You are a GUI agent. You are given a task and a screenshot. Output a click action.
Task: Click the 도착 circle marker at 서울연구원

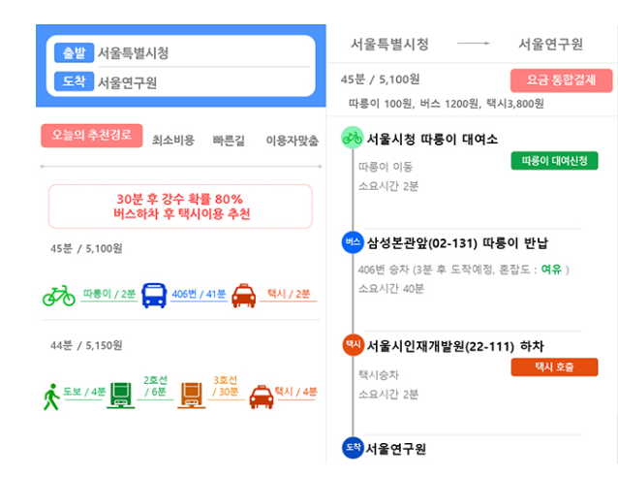pyautogui.click(x=353, y=448)
